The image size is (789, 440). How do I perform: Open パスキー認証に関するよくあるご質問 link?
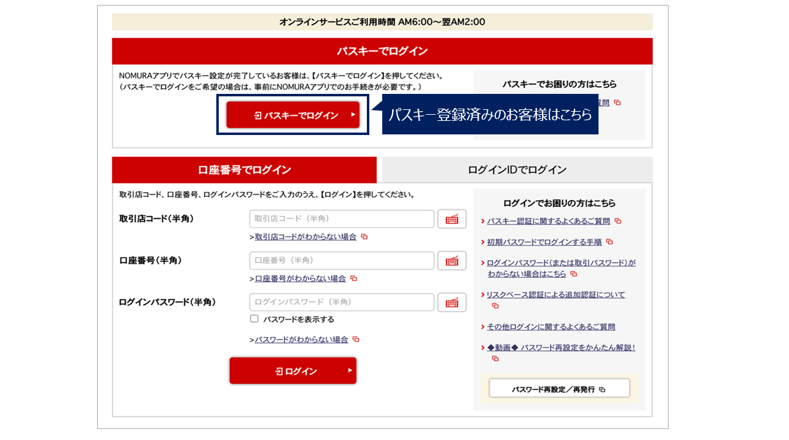[548, 221]
